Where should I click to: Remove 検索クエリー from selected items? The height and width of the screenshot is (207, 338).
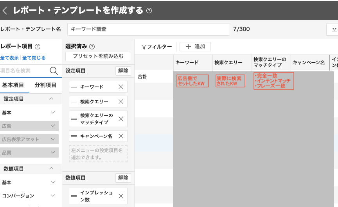[x=121, y=102]
